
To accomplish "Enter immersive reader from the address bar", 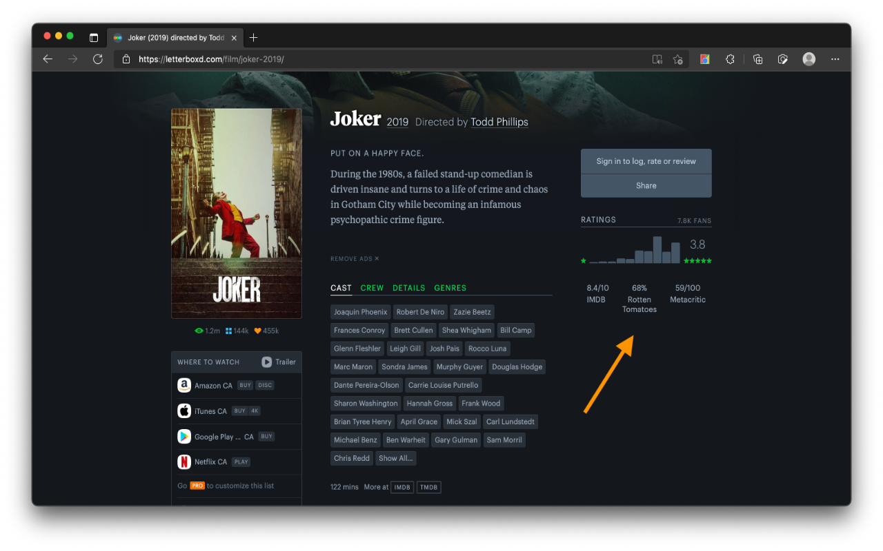I will pos(657,59).
